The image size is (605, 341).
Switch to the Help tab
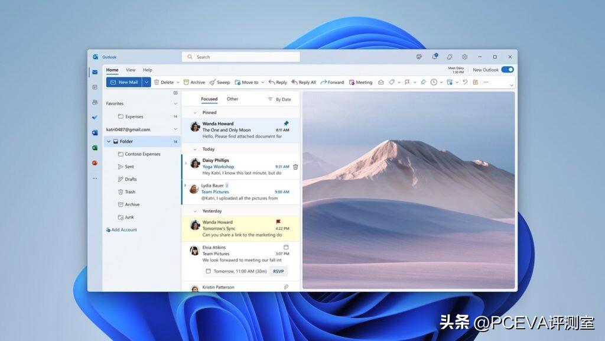(x=147, y=70)
